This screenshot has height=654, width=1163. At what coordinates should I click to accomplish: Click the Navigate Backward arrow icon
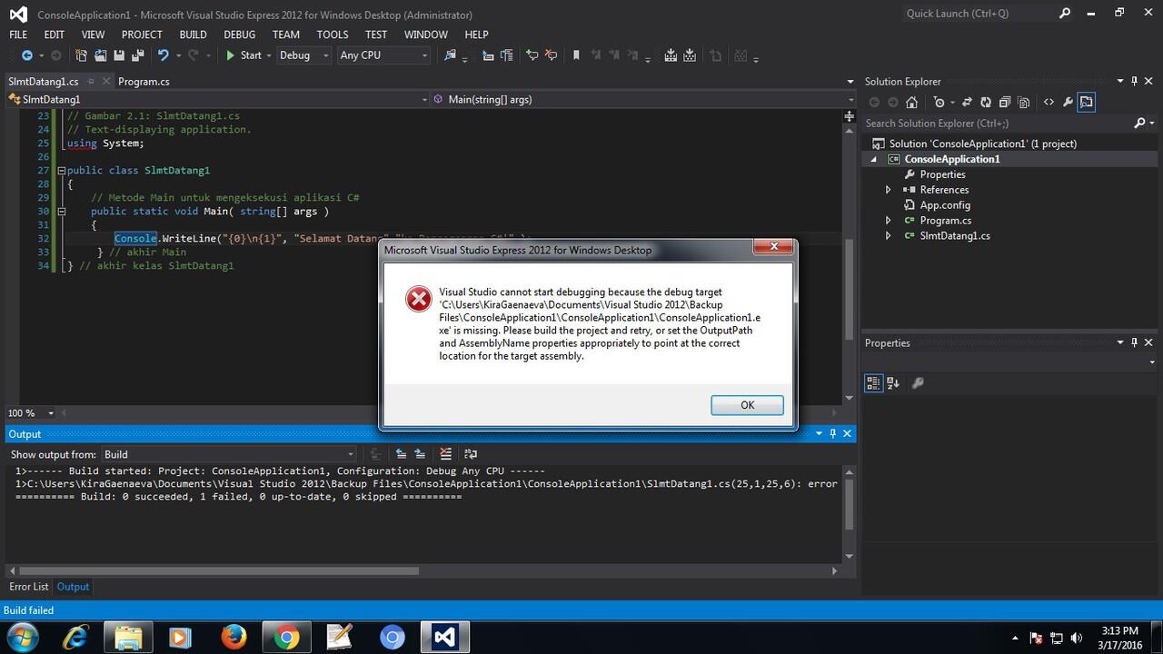[x=27, y=55]
